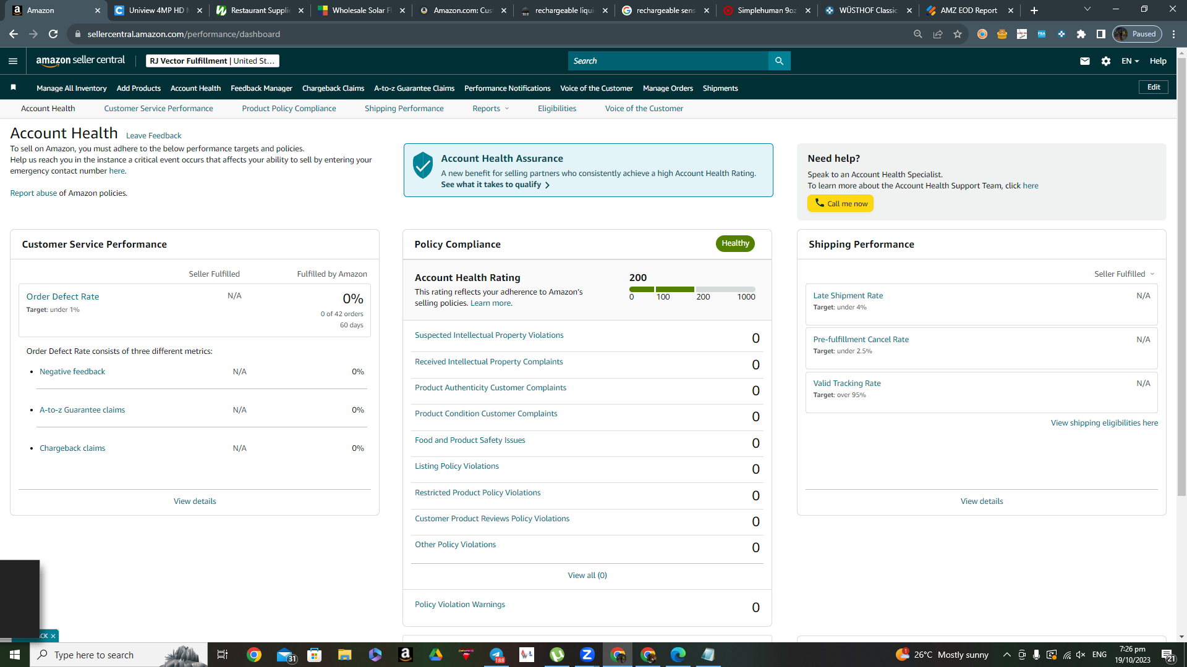Switch to the Customer Service Performance tab

(x=158, y=108)
